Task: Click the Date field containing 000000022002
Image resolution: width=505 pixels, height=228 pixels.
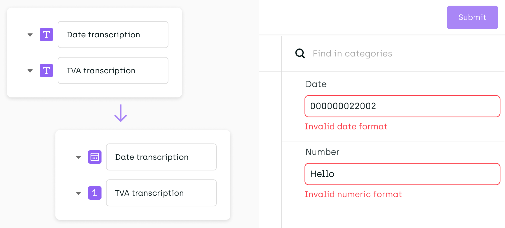Action: click(x=402, y=106)
